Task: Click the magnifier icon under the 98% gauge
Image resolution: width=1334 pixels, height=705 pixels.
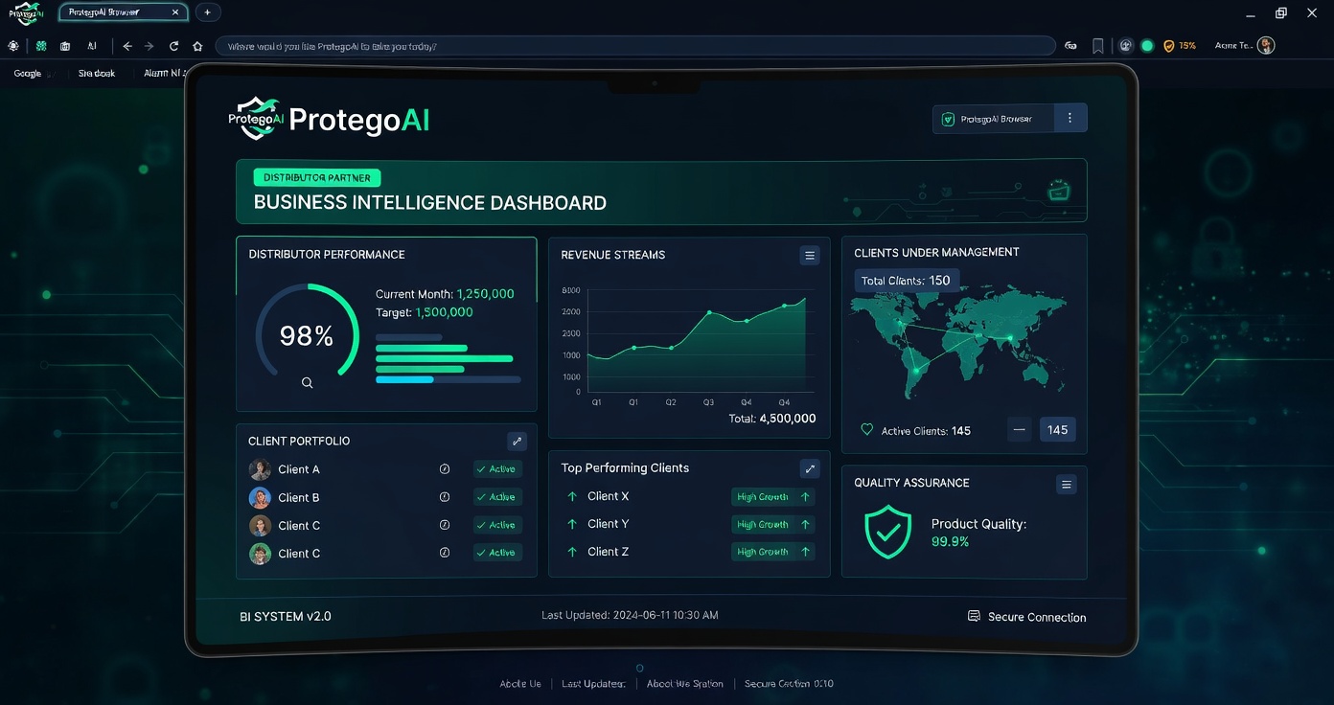Action: point(308,383)
